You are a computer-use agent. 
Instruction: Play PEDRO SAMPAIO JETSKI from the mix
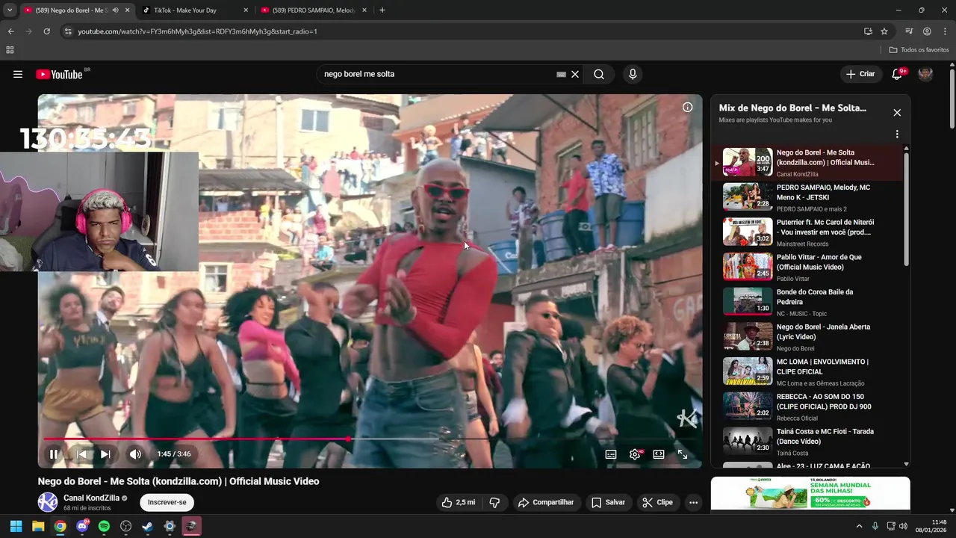point(807,197)
